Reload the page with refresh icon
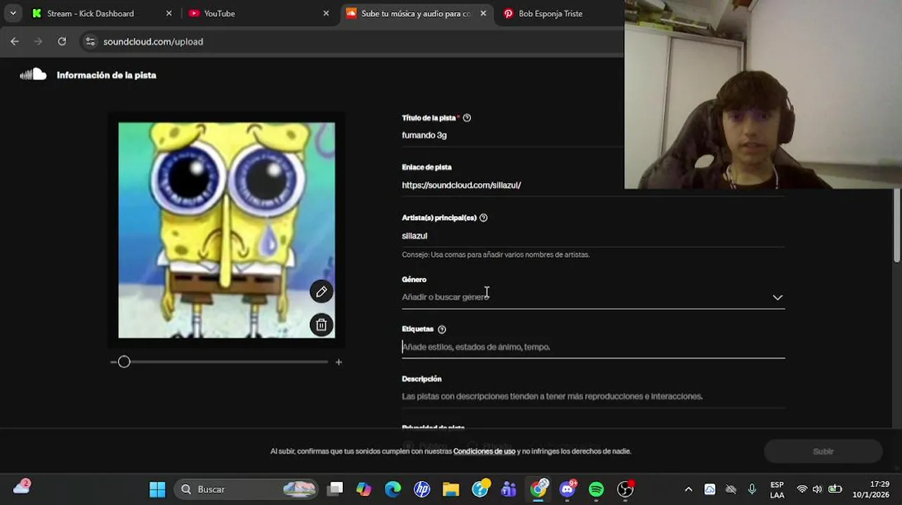This screenshot has width=902, height=505. pyautogui.click(x=62, y=41)
